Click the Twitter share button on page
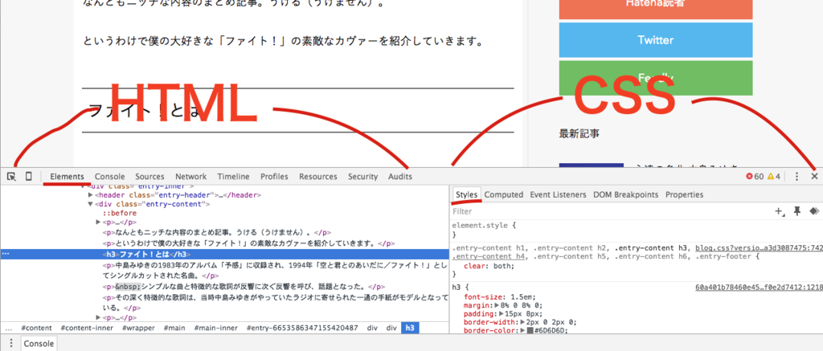The height and width of the screenshot is (351, 823). click(656, 40)
